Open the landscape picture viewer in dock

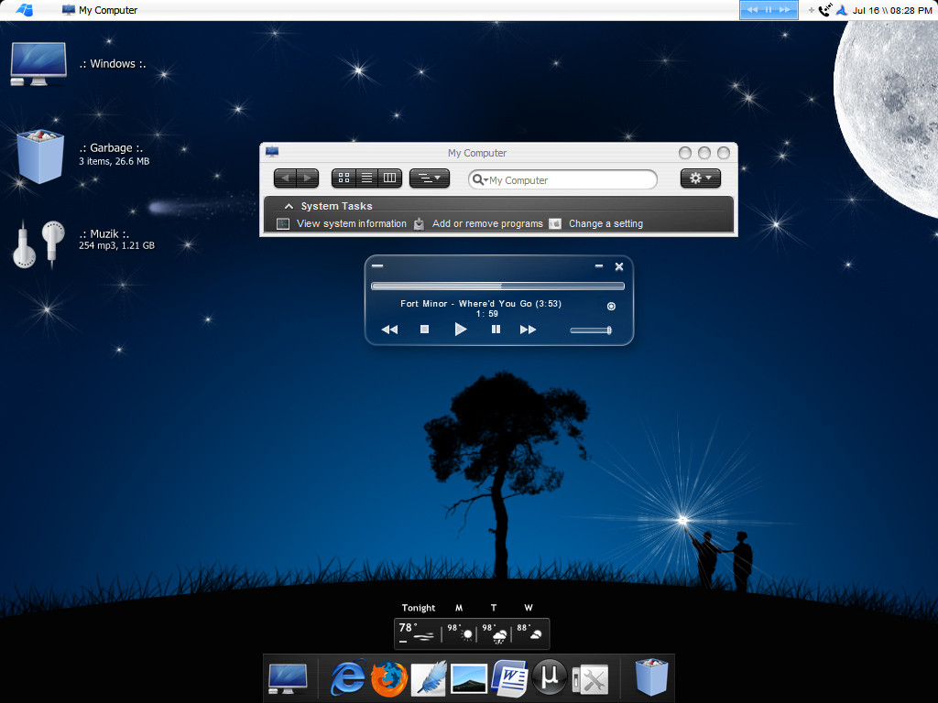pyautogui.click(x=469, y=678)
